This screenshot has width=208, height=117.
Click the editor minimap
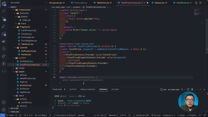click(198, 12)
